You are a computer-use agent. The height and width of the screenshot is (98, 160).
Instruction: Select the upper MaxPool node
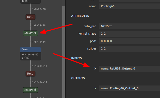coord(30,33)
